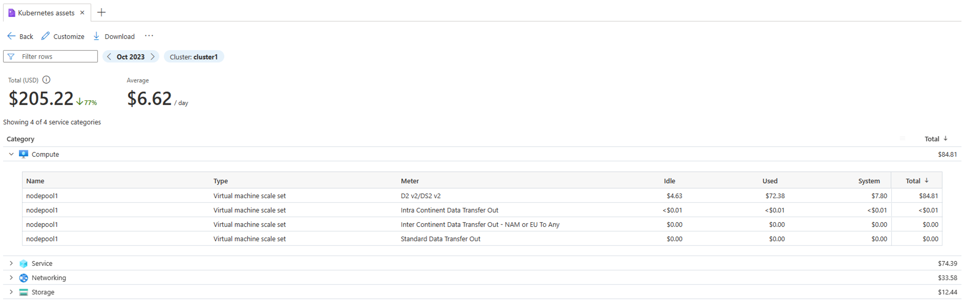Click the Storage category icon

pos(23,292)
